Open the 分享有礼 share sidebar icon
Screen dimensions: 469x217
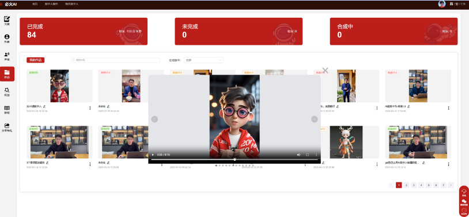(x=7, y=127)
